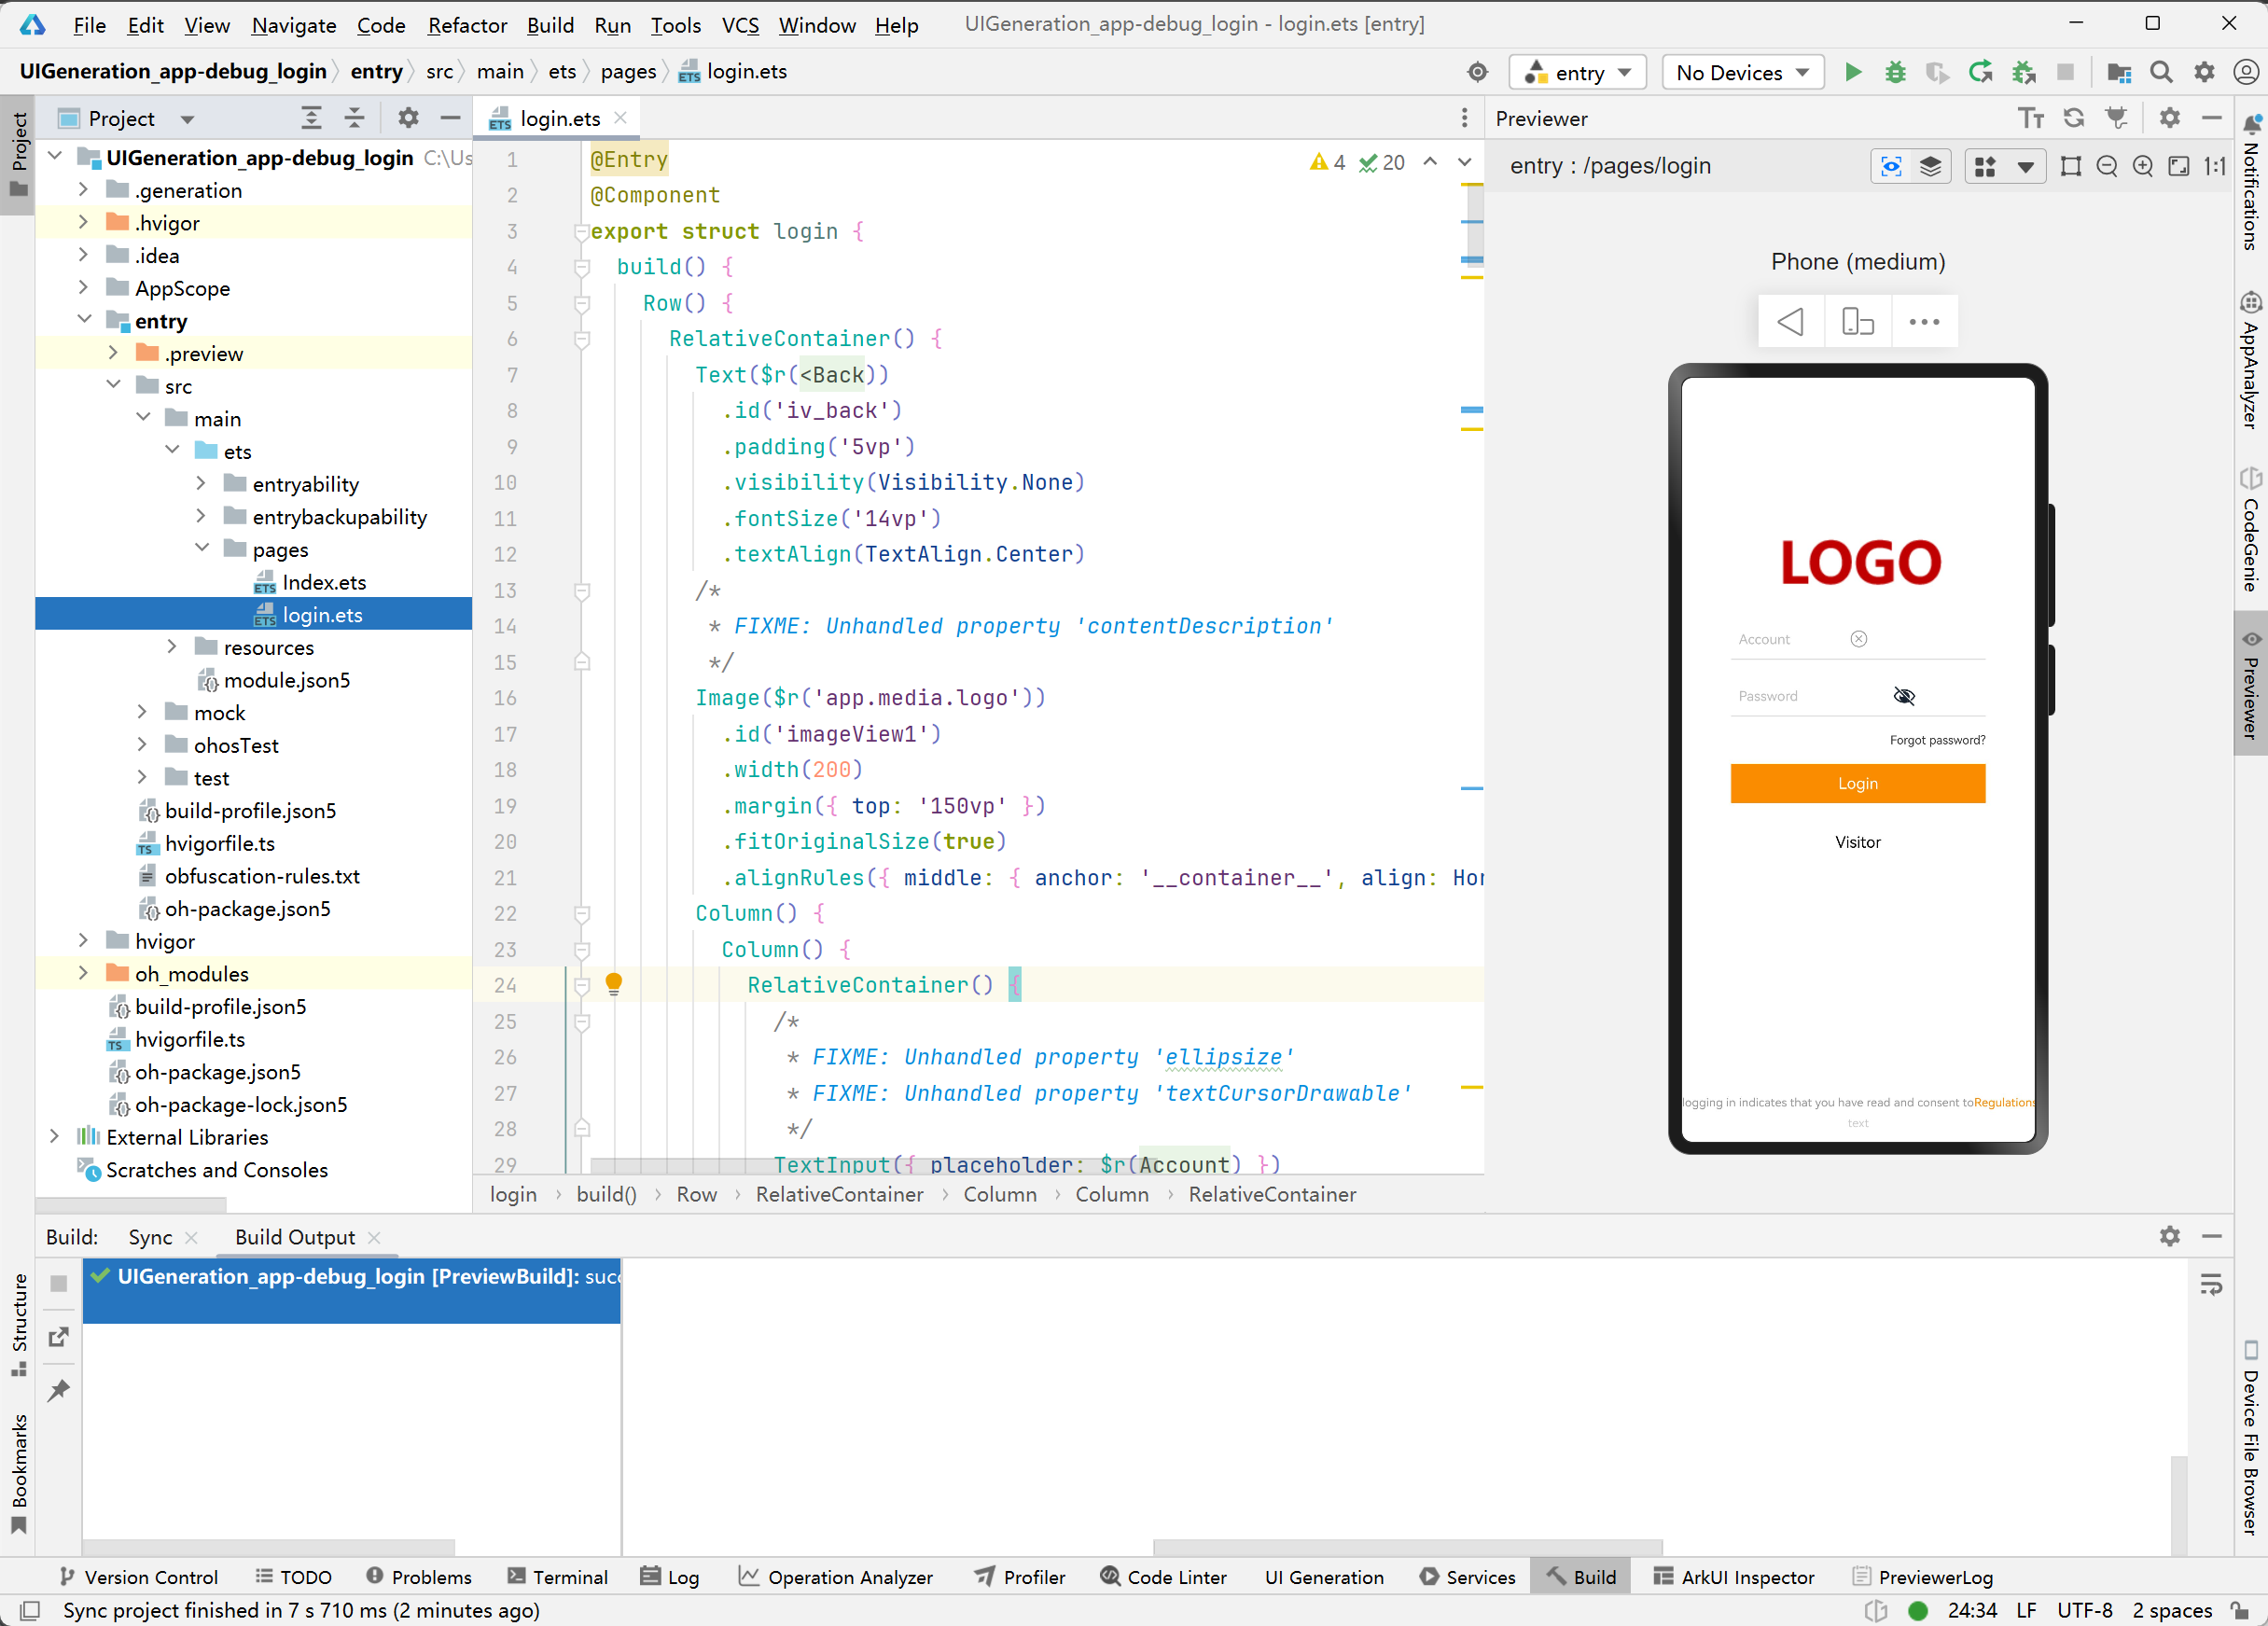Open ArkUI Inspector tool window

pos(1733,1577)
